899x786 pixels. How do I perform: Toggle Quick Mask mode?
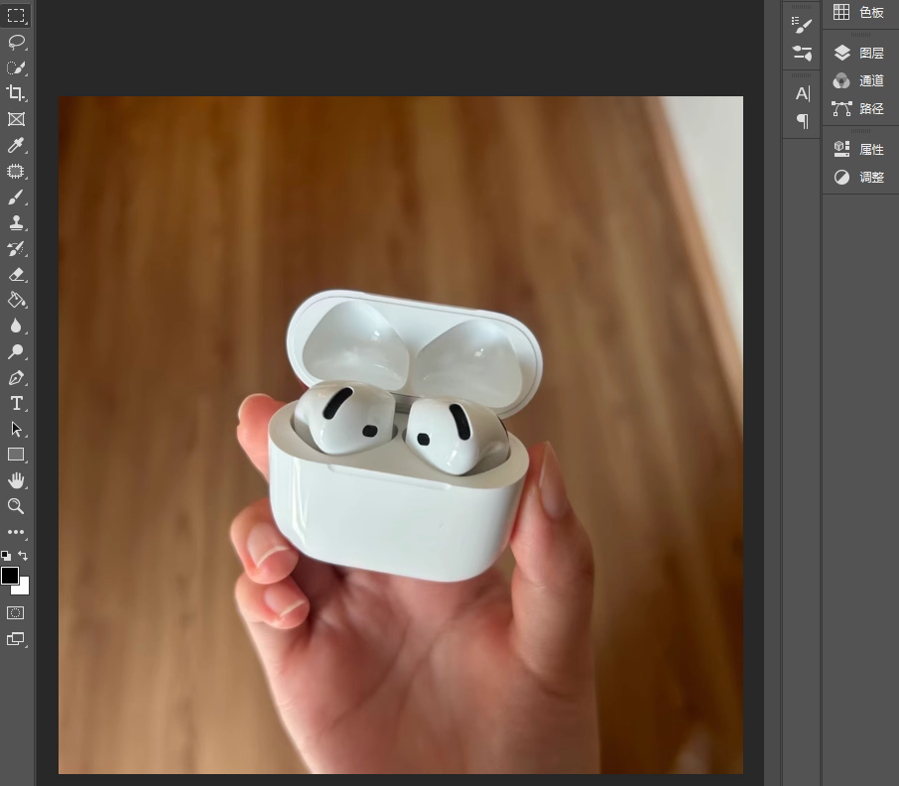(16, 613)
